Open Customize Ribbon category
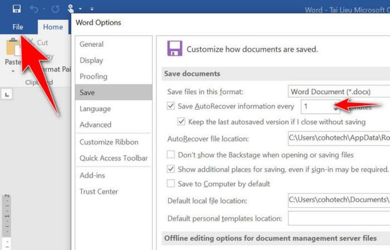Image resolution: width=390 pixels, height=250 pixels. [x=114, y=142]
